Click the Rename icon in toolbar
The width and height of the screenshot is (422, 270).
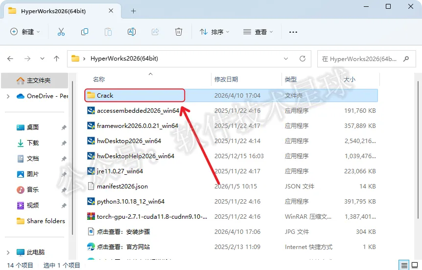(131, 32)
